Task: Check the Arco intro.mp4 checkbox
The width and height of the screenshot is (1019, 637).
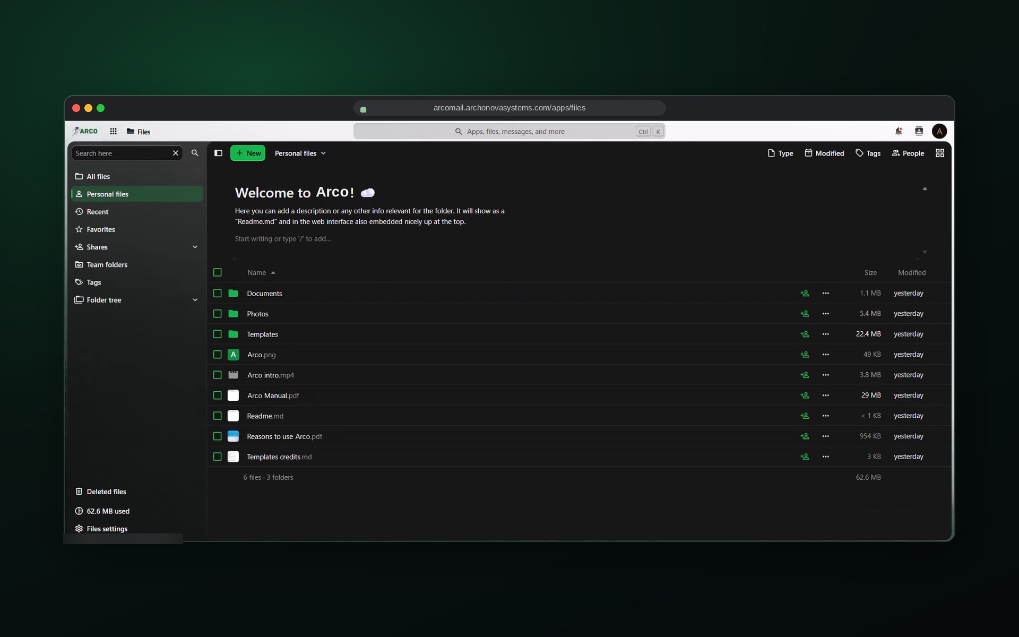Action: (x=217, y=375)
